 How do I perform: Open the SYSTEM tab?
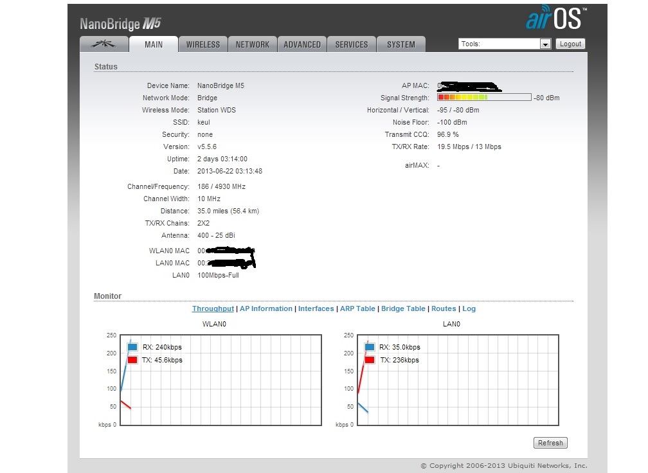point(401,44)
